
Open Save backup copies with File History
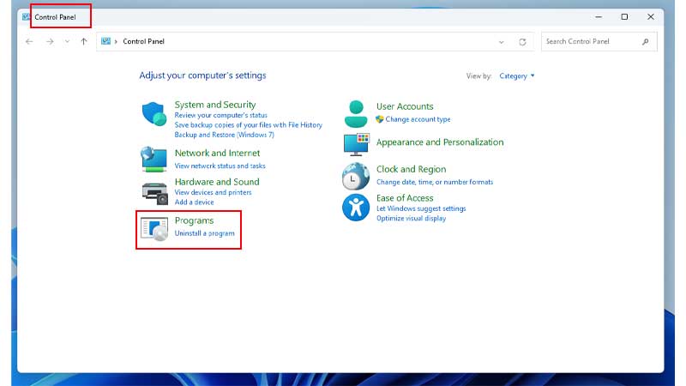pos(248,124)
